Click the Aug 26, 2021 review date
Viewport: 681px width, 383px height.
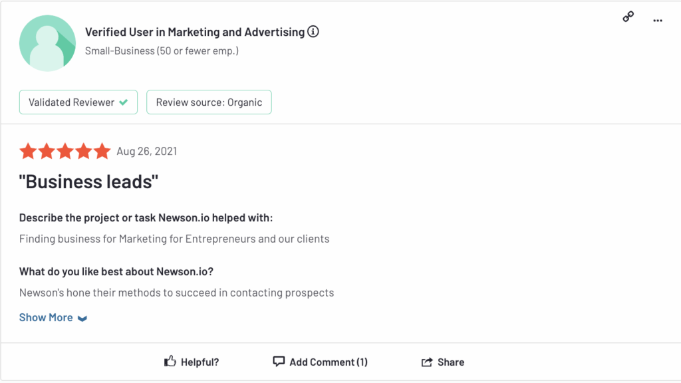[x=147, y=151]
